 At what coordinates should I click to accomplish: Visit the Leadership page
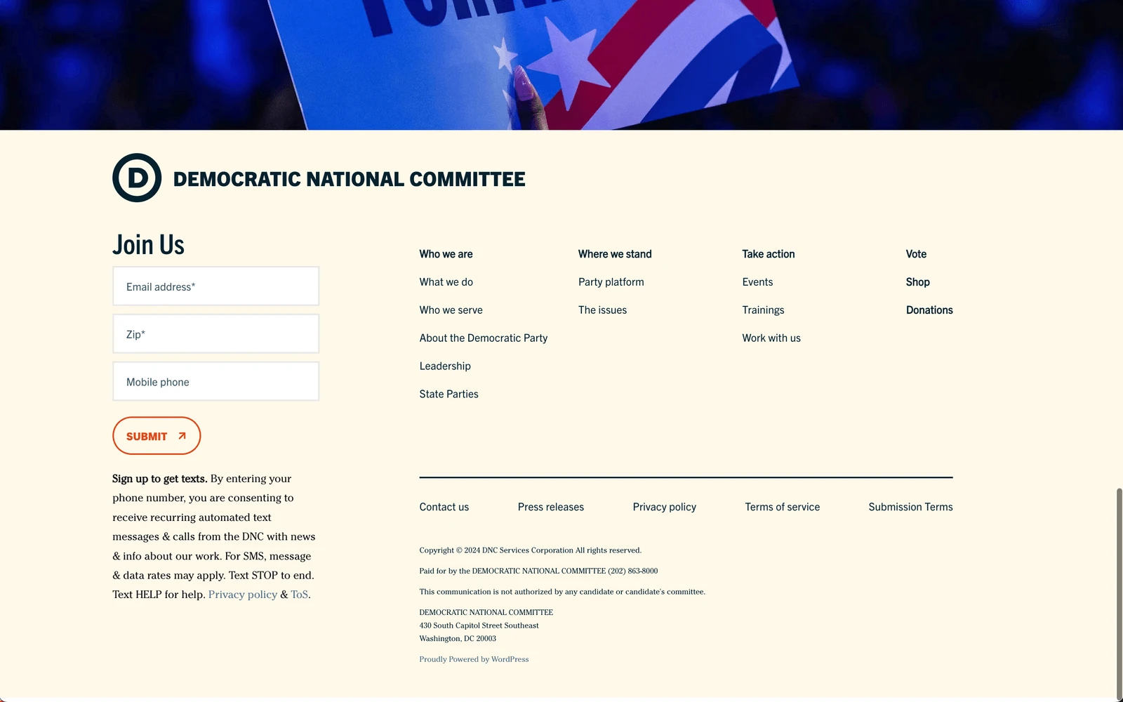click(x=445, y=366)
